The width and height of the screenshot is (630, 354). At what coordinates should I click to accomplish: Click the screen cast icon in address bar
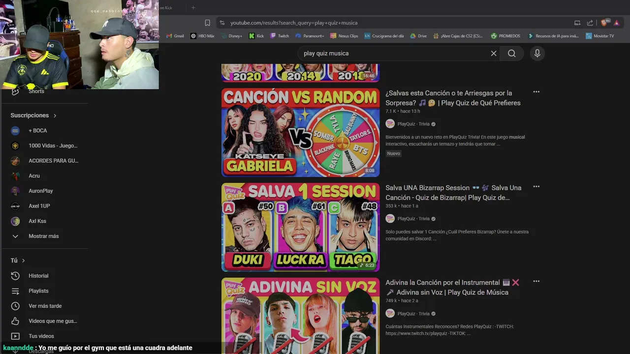(577, 23)
